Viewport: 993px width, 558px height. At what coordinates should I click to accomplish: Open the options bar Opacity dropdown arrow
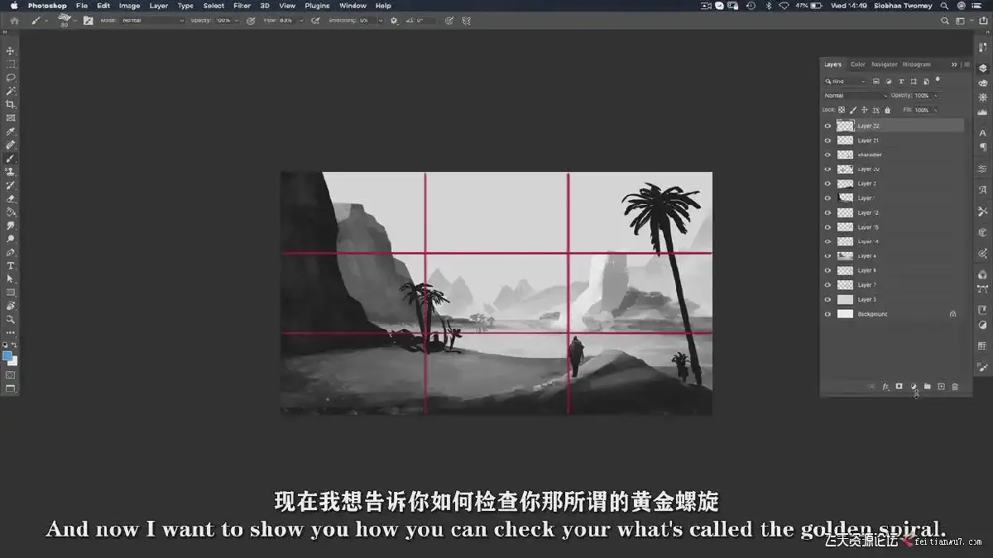[x=238, y=20]
